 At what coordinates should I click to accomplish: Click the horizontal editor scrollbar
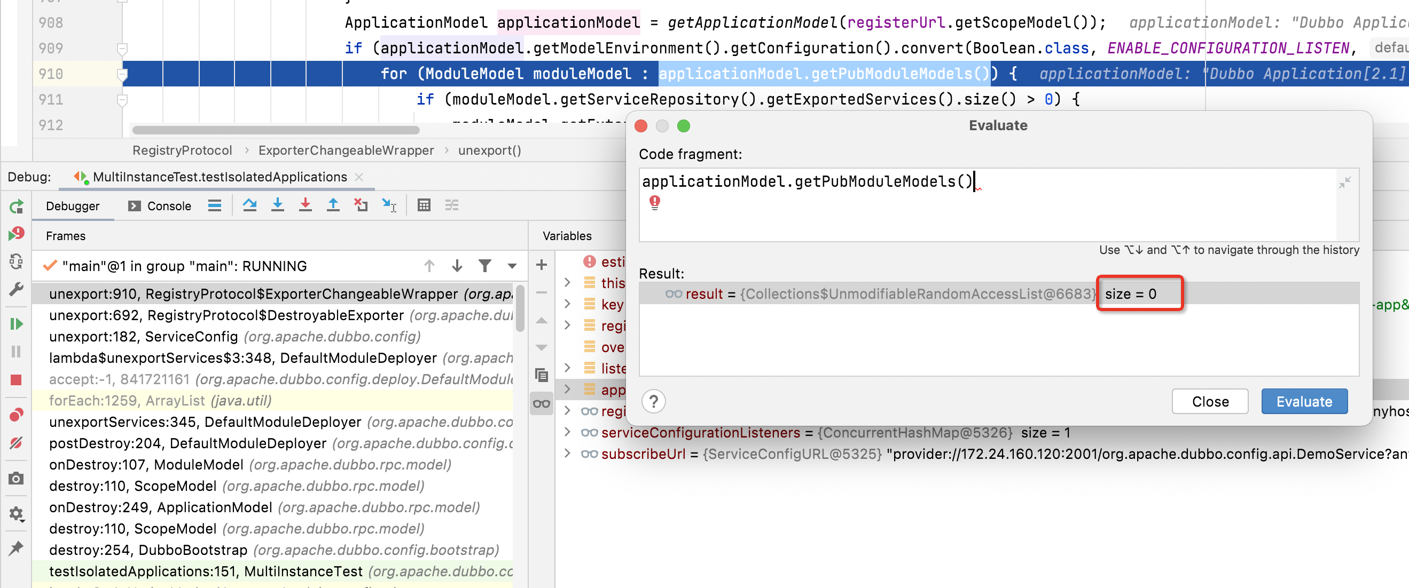point(276,130)
